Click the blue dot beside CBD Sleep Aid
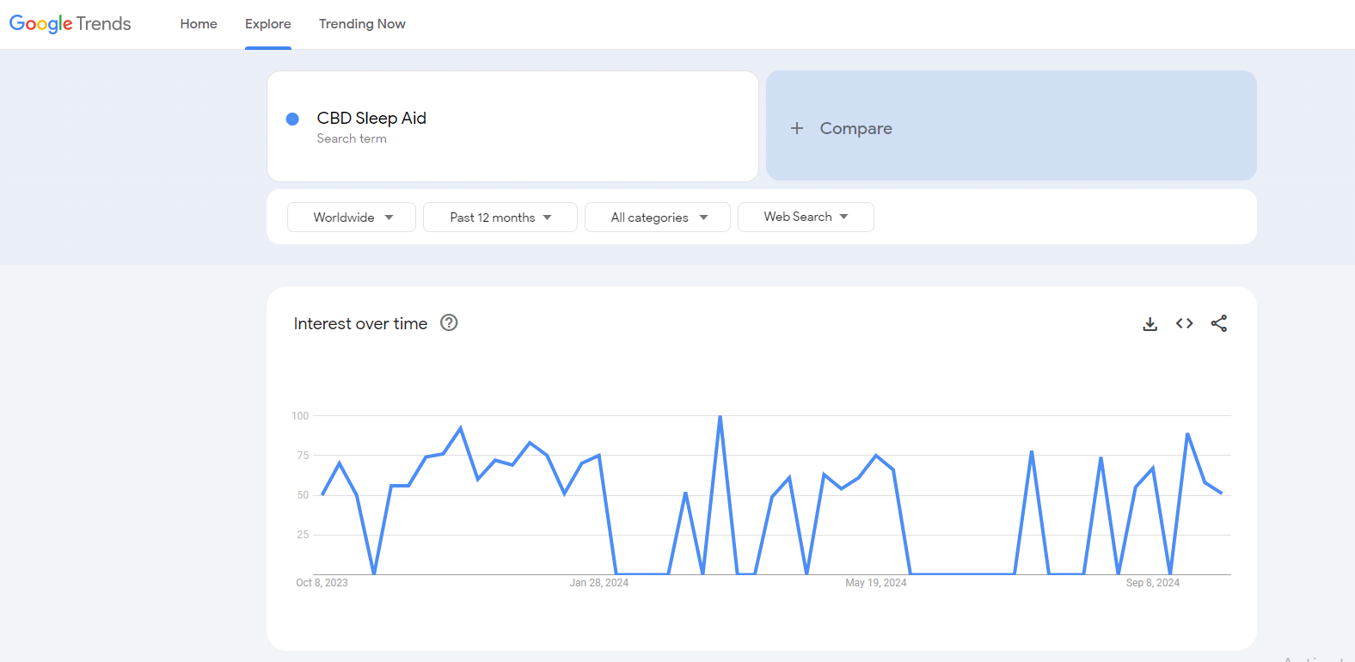The height and width of the screenshot is (662, 1355). click(292, 119)
